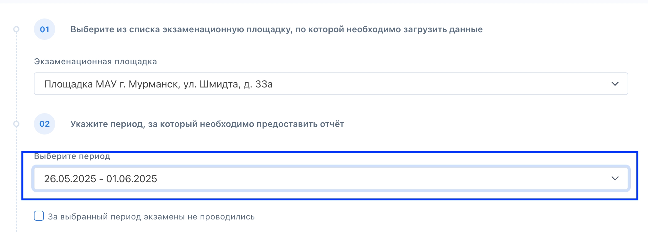
Task: Click the dashed timeline line between steps
Action: point(16,77)
